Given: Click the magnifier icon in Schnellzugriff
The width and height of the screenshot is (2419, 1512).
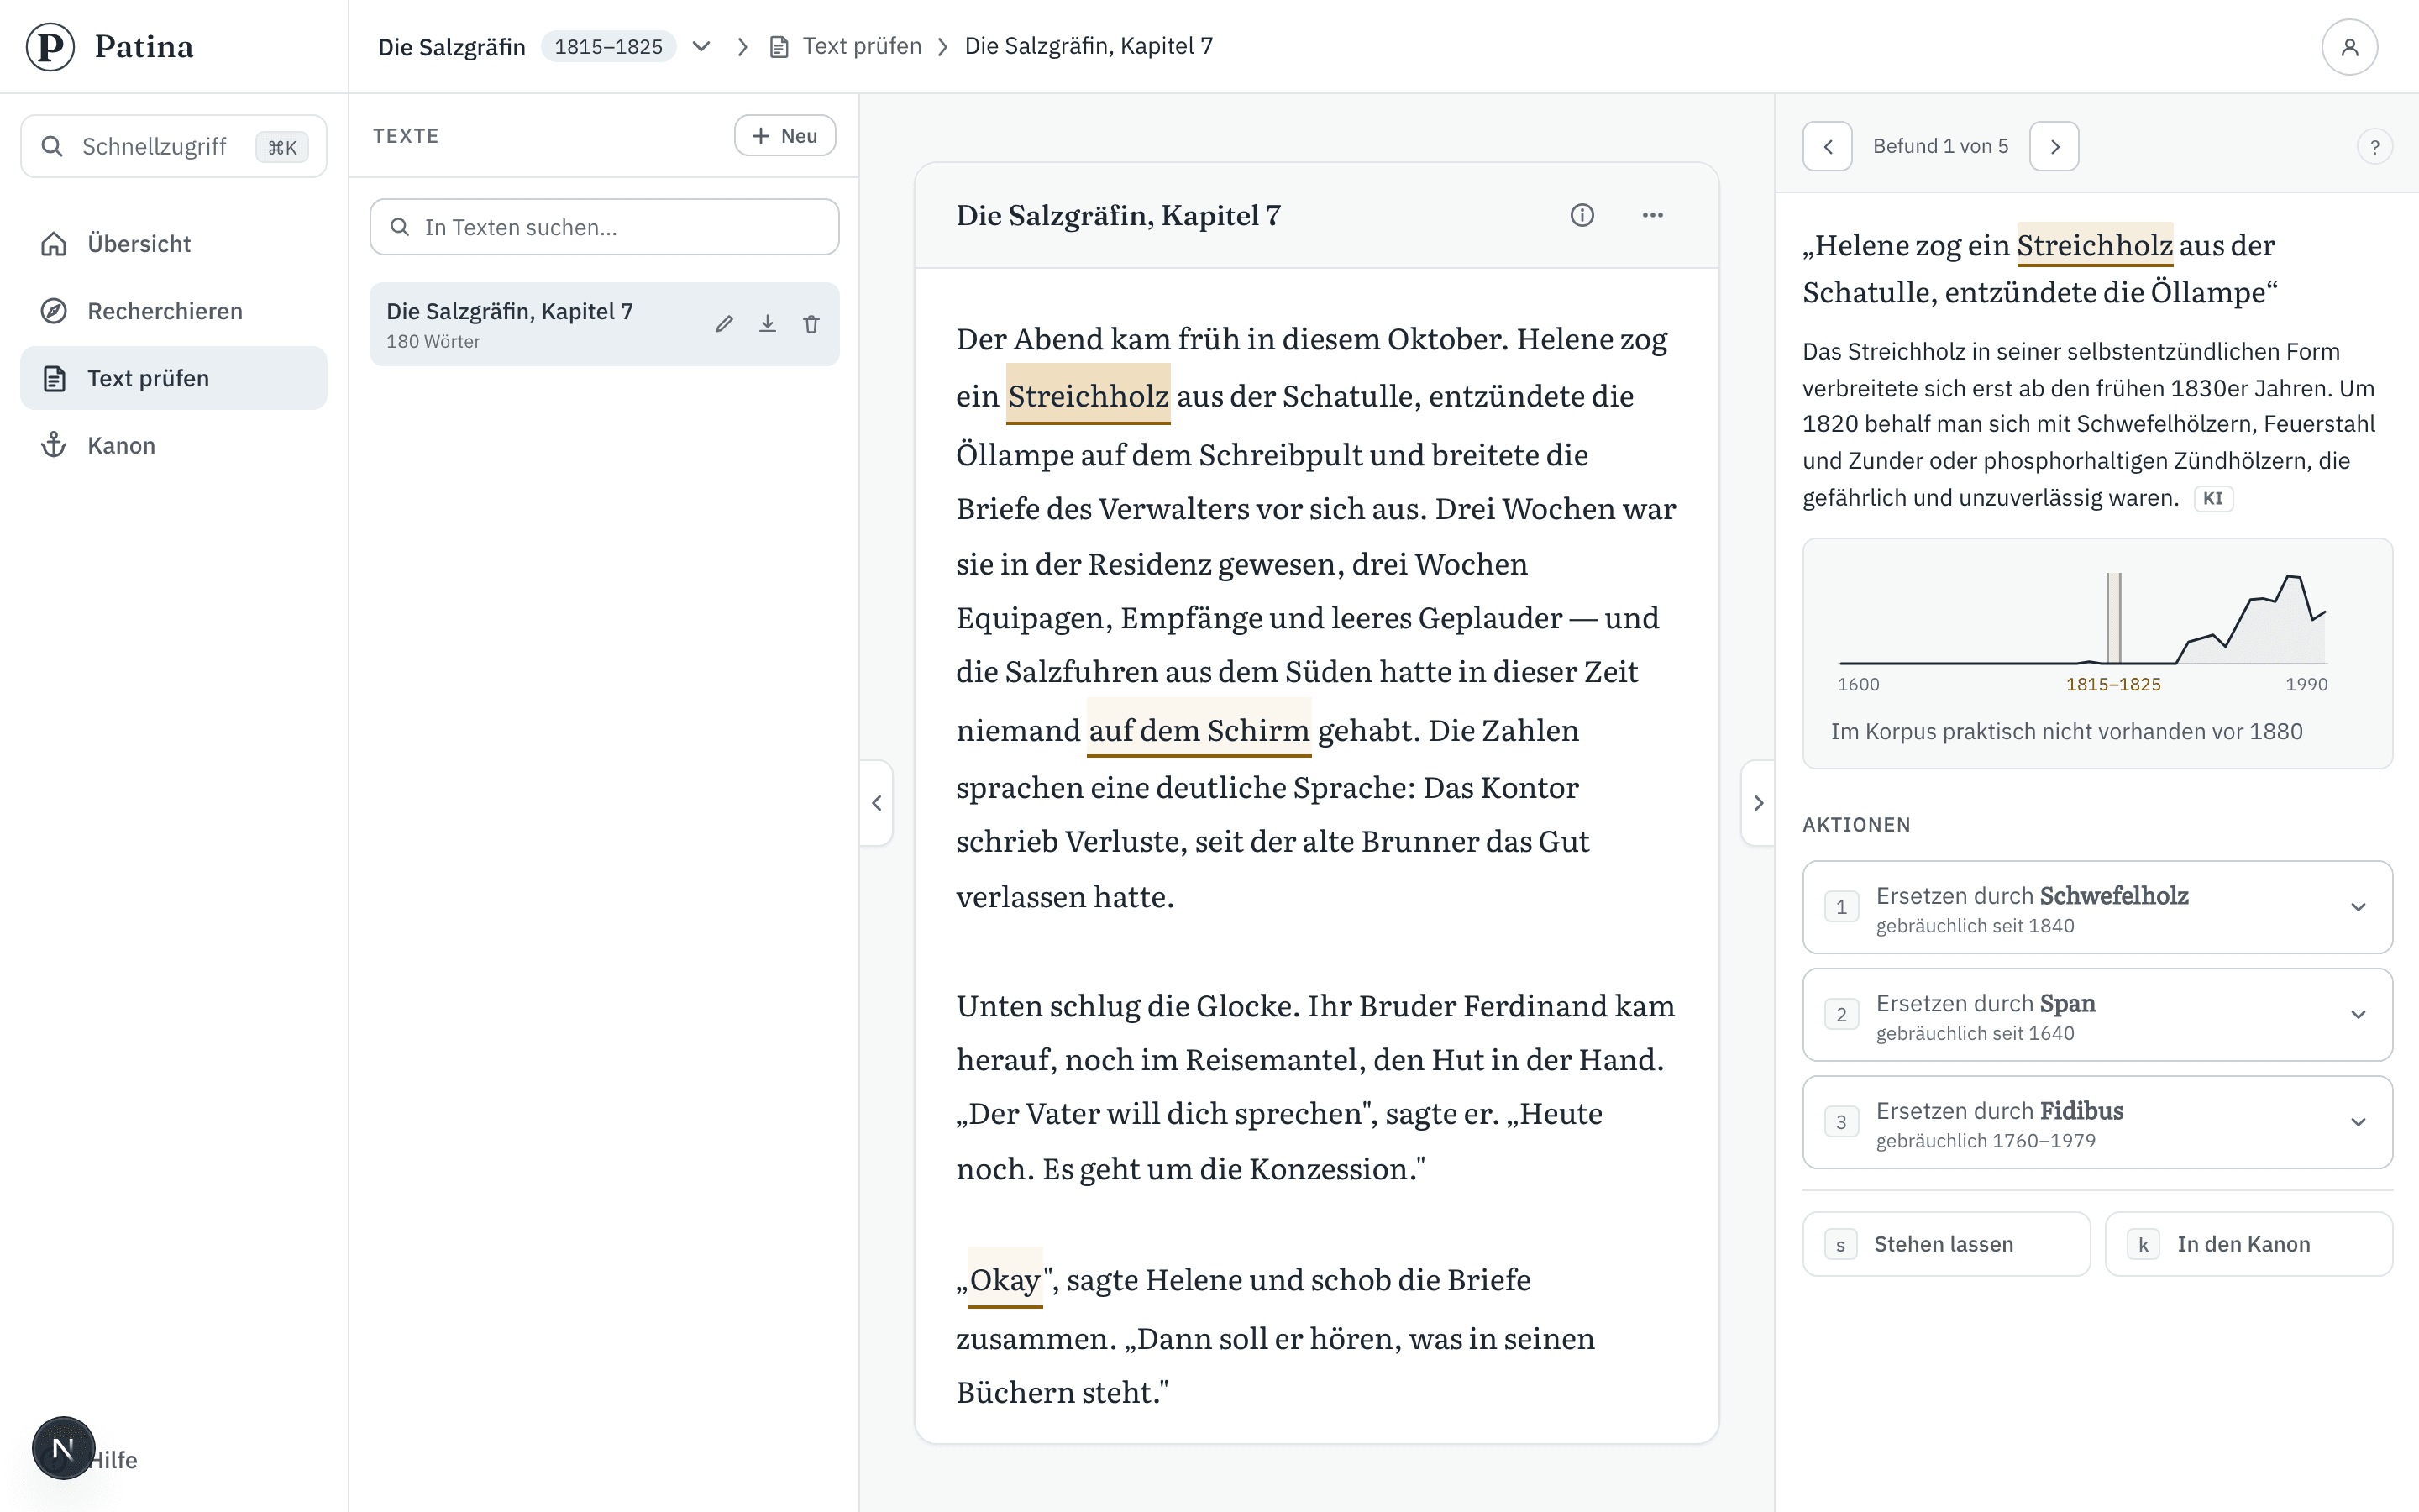Looking at the screenshot, I should (x=52, y=146).
